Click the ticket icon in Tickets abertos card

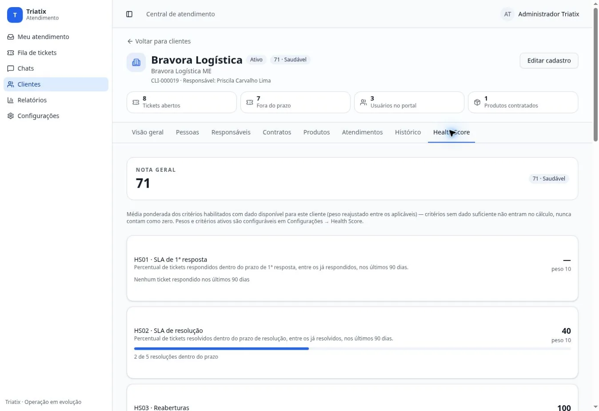(136, 103)
